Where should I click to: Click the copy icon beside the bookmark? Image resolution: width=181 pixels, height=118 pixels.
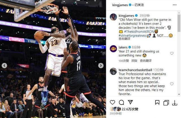click(166, 103)
